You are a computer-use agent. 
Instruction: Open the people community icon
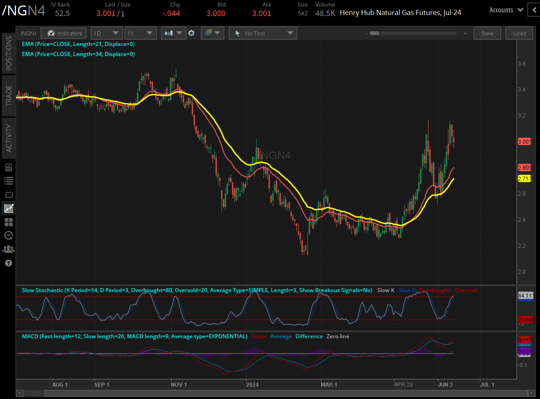[9, 249]
